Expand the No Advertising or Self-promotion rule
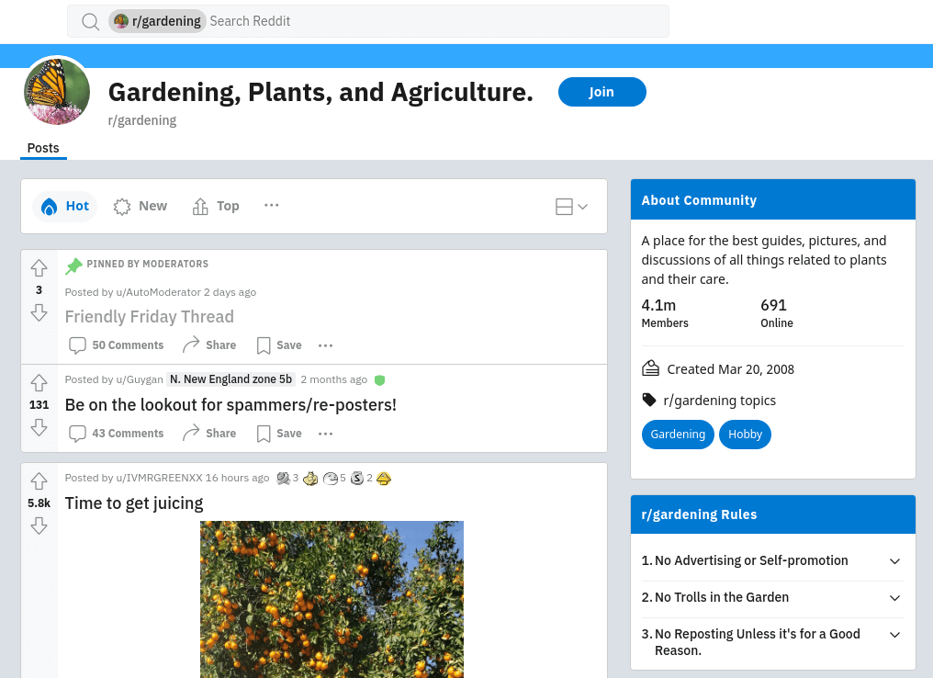This screenshot has height=678, width=933. pos(894,561)
